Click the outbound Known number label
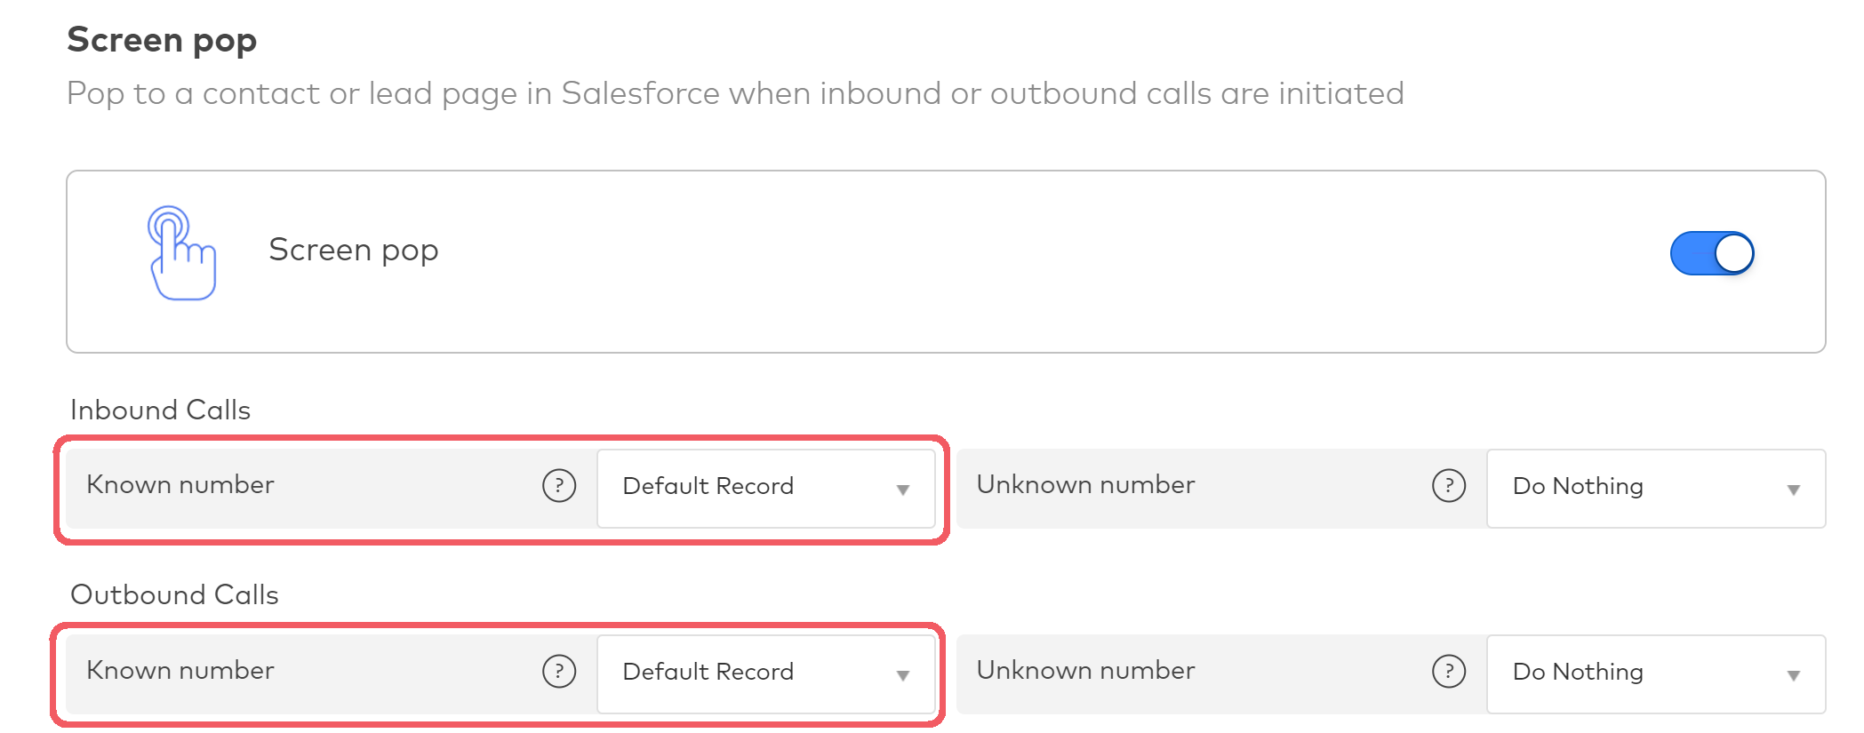The height and width of the screenshot is (733, 1864). click(180, 671)
